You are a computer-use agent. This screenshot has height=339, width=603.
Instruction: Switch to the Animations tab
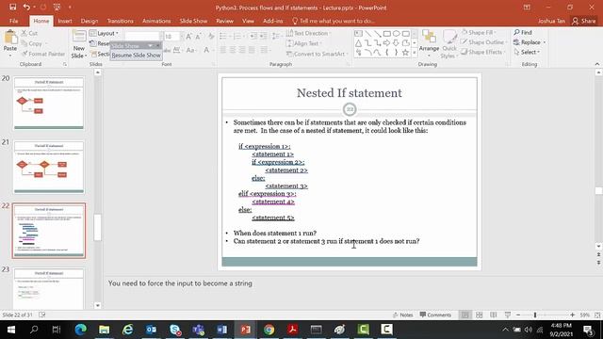pyautogui.click(x=156, y=21)
